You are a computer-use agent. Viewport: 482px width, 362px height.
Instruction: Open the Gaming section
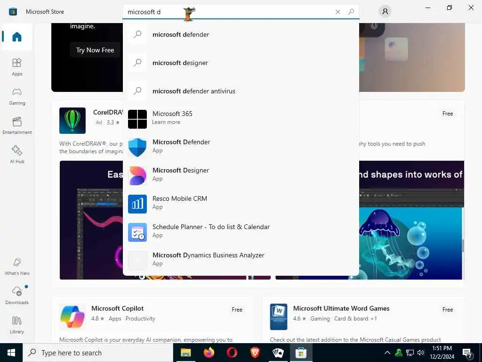(x=17, y=96)
